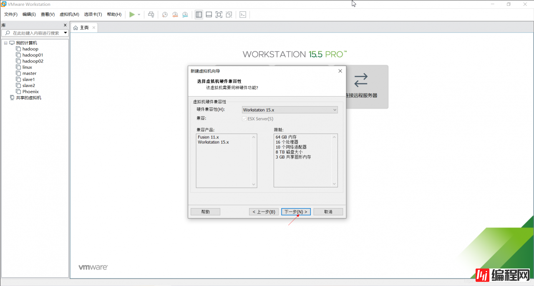
Task: Click 10 个网络适配器 in 限制 list
Action: click(291, 147)
